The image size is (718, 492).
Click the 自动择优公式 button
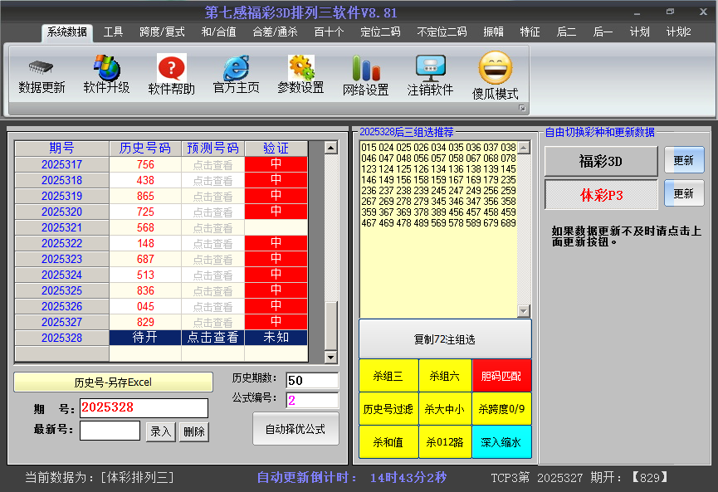[x=296, y=430]
